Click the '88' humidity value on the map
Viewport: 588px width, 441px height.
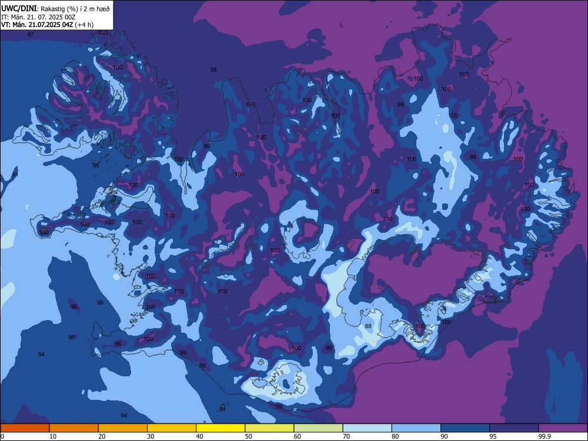pos(368,326)
